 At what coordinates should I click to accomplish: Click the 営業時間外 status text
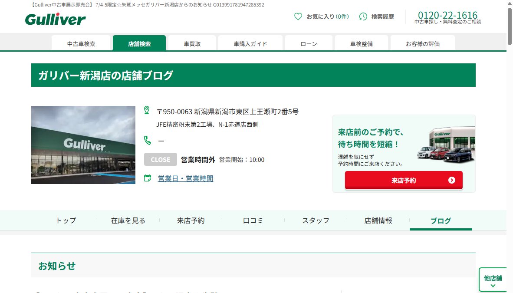(x=198, y=160)
